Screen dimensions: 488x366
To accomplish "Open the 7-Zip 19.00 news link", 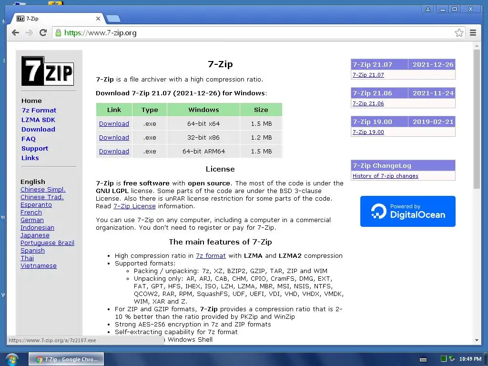I will click(x=368, y=132).
